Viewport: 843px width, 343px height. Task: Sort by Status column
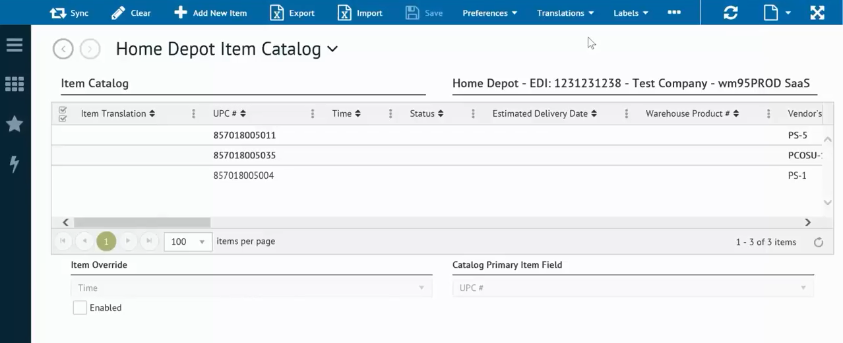click(427, 113)
